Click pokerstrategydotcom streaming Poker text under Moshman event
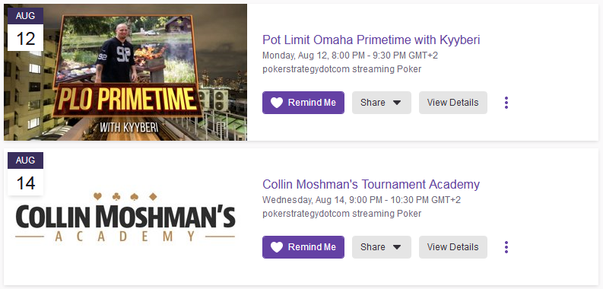This screenshot has height=289, width=603. coord(342,214)
